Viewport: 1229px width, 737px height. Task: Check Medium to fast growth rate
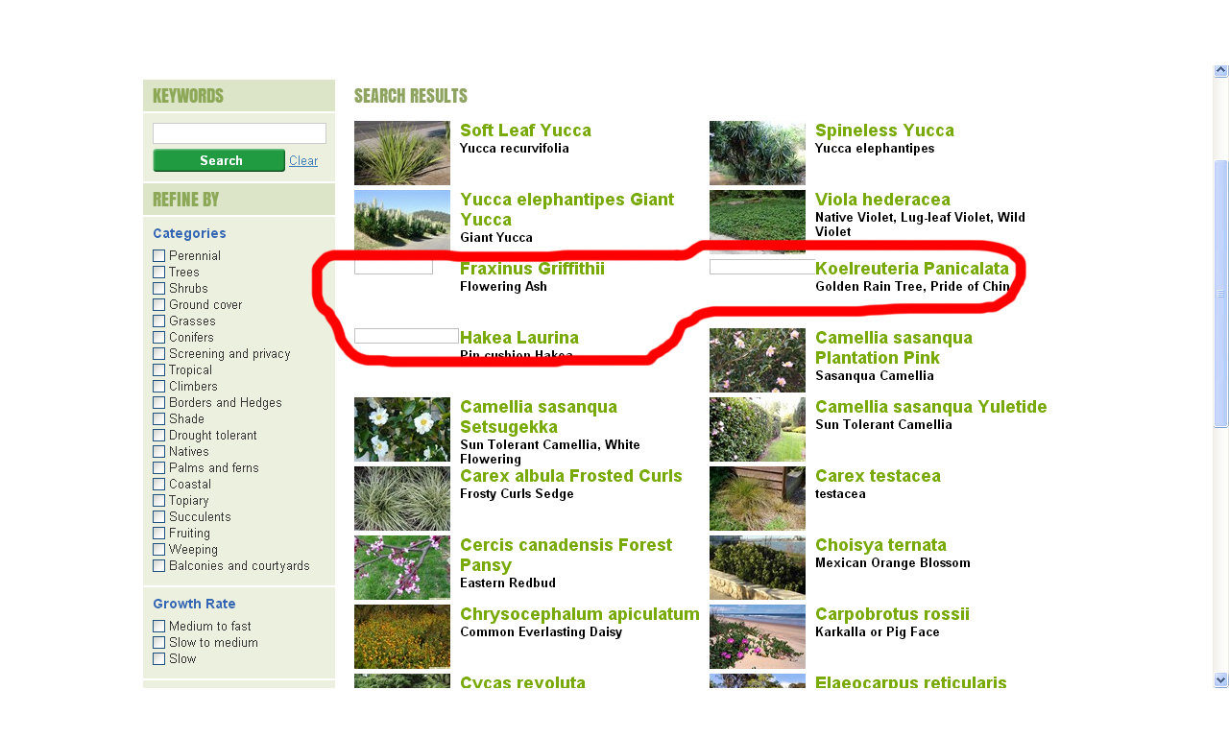(158, 626)
